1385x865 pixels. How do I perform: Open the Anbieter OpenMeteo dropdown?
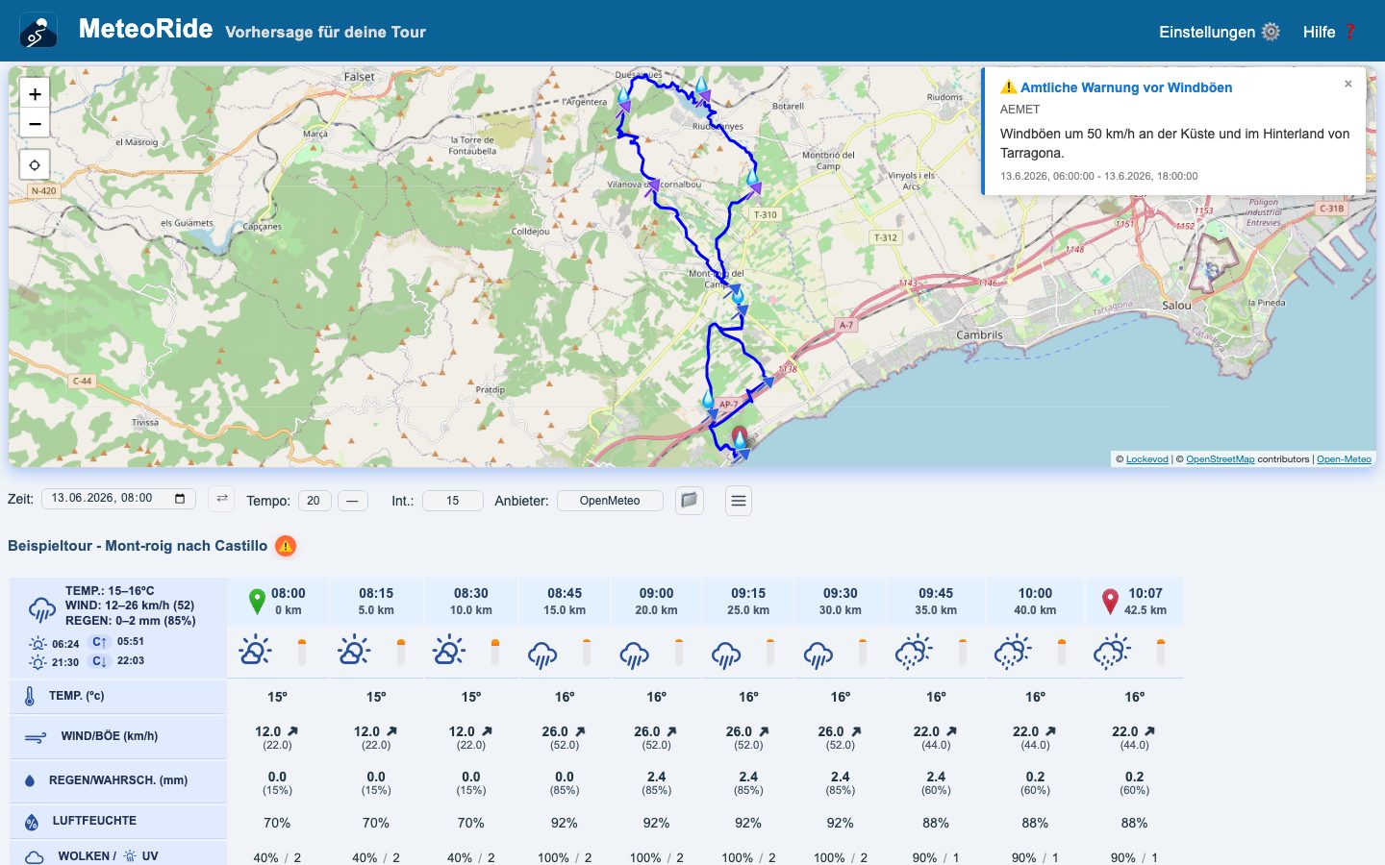click(x=610, y=501)
